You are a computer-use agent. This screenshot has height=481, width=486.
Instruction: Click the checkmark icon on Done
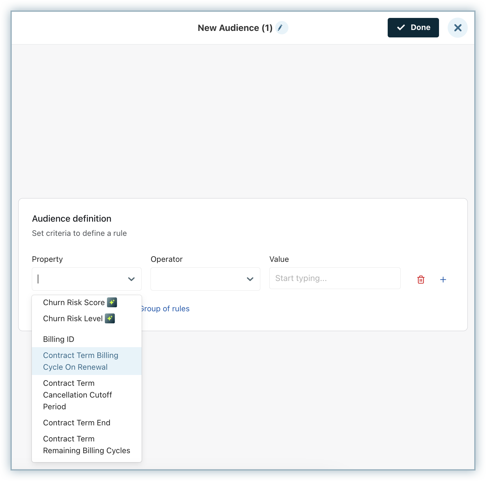tap(401, 28)
